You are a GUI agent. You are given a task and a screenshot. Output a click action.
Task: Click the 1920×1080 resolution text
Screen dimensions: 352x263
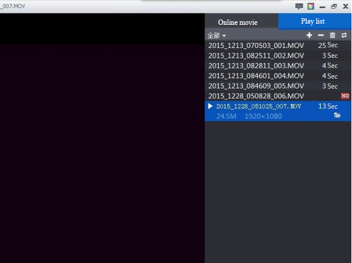coord(263,116)
